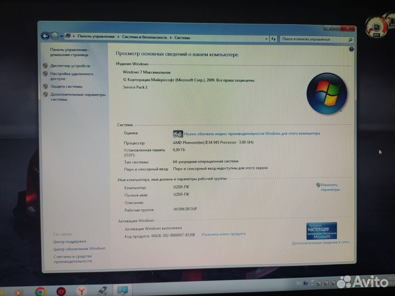Open Диспетчер устройств link

[70, 66]
